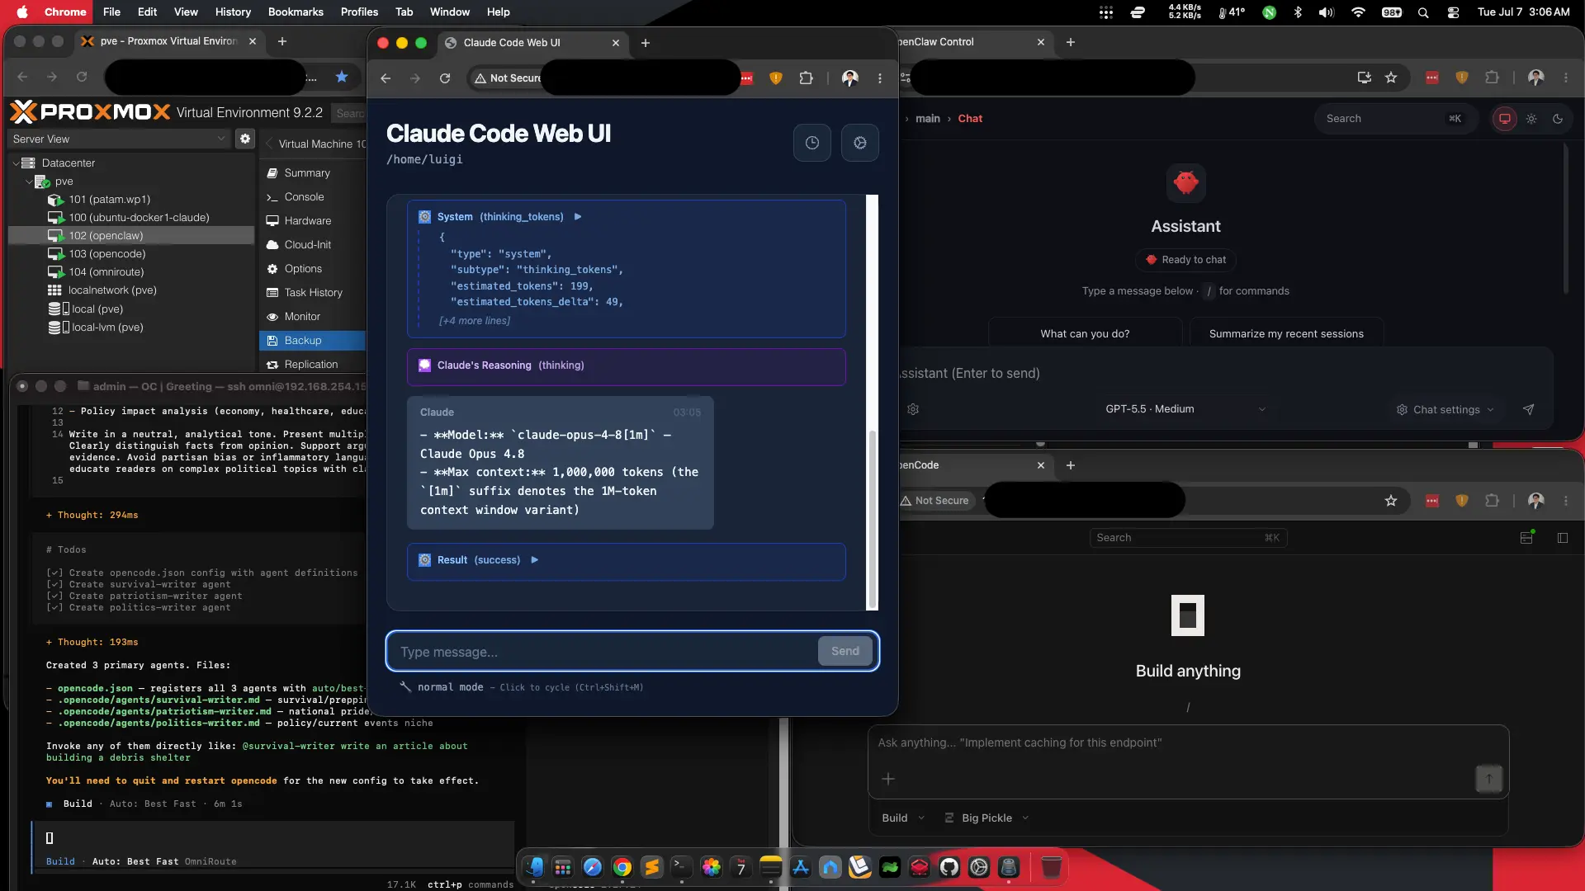Switch OpenClaw to light theme sun icon
Image resolution: width=1585 pixels, height=891 pixels.
pyautogui.click(x=1531, y=119)
